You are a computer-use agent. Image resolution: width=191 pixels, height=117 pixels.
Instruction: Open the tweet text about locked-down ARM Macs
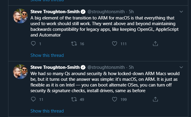pos(105,82)
